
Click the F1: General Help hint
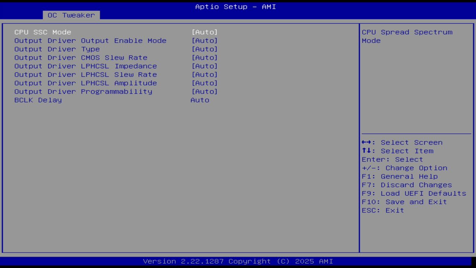pyautogui.click(x=399, y=176)
